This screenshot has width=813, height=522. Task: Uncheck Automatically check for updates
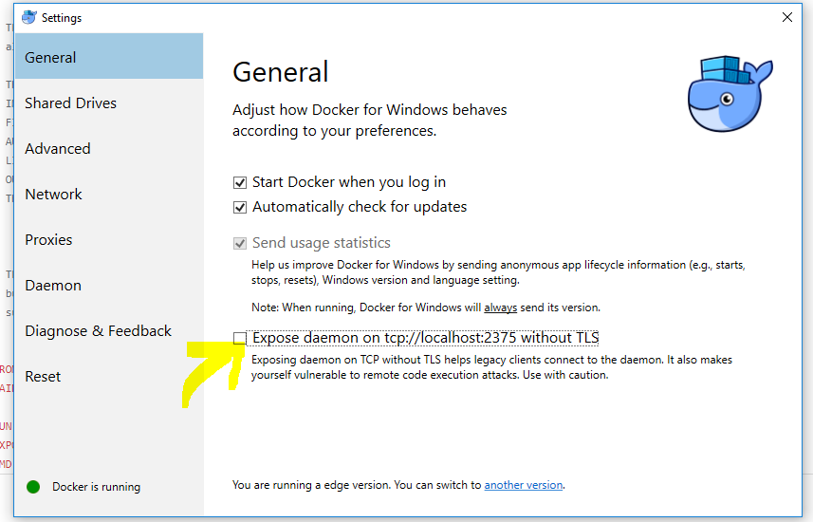(x=240, y=208)
